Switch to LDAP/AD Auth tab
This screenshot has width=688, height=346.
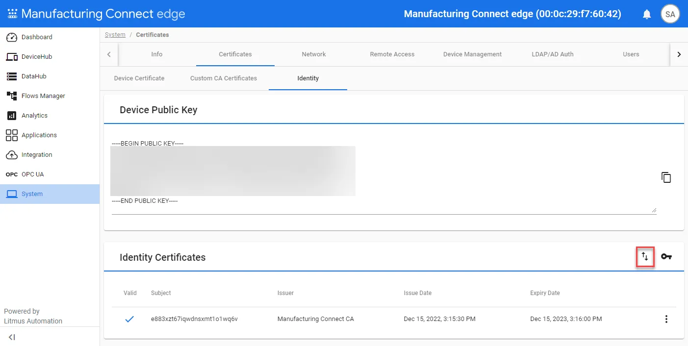point(553,54)
